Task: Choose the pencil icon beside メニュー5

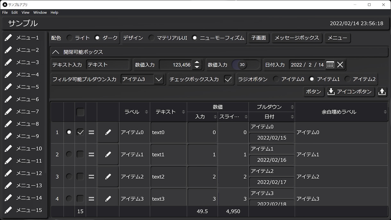Action: [8, 87]
